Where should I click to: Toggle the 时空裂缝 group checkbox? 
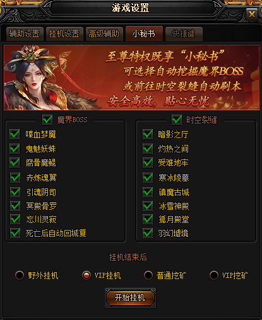[177, 120]
